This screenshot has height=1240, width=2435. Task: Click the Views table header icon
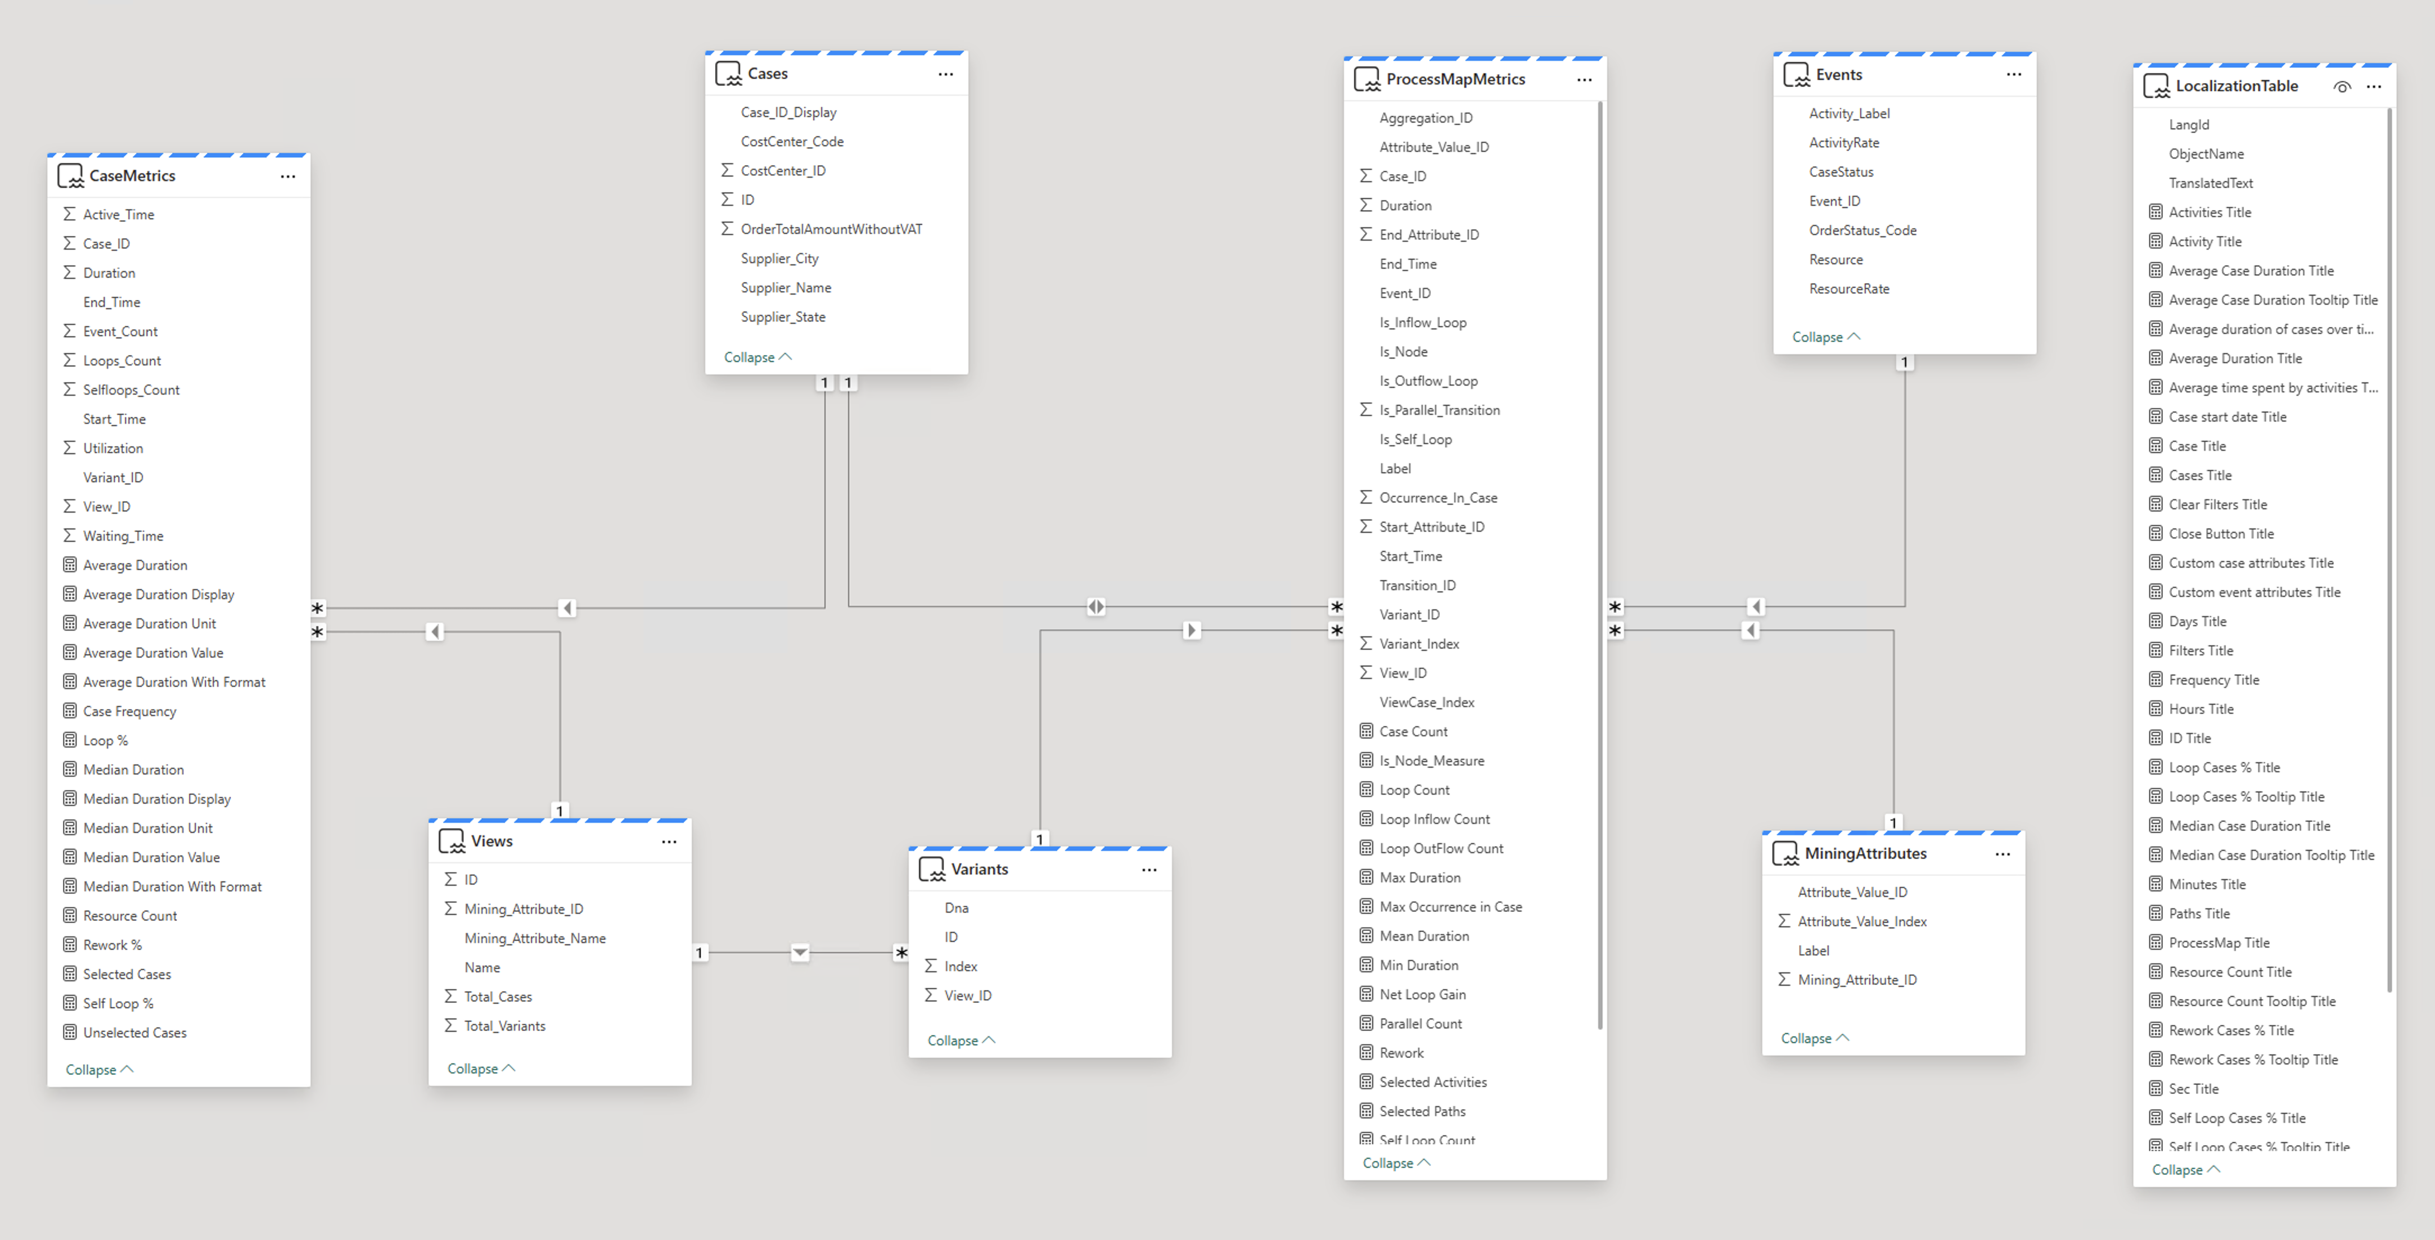tap(452, 841)
